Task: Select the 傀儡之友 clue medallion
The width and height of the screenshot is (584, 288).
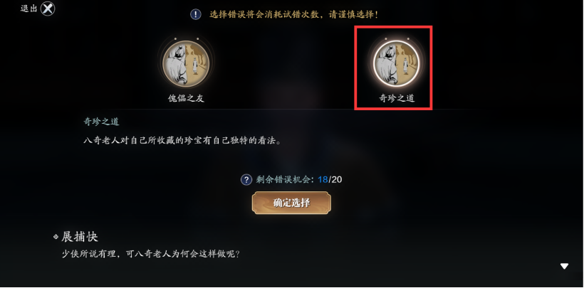Action: (185, 63)
